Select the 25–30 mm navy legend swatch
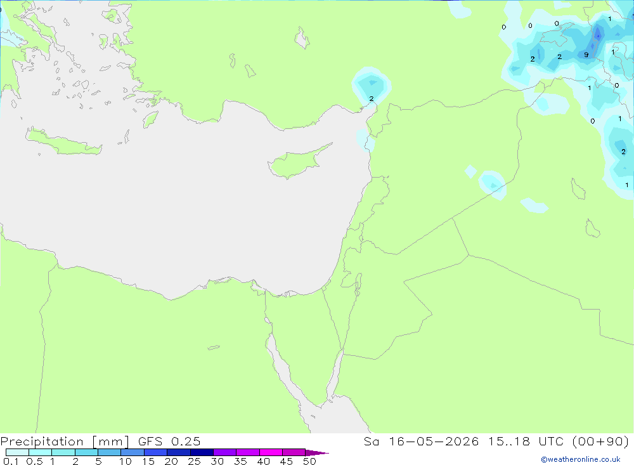 (202, 452)
